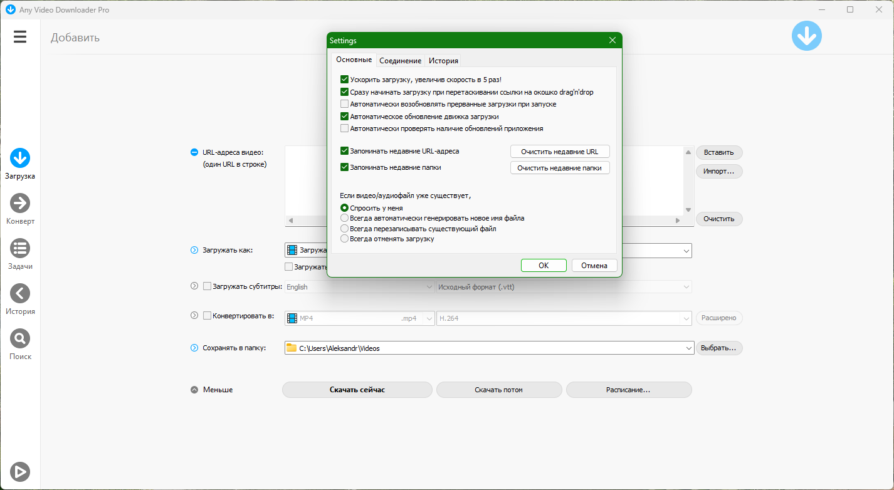This screenshot has width=894, height=490.
Task: Cancel settings with Отмена button
Action: [x=594, y=266]
